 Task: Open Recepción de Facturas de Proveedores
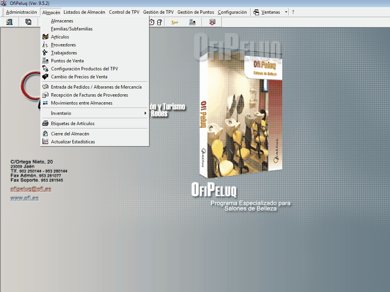(x=95, y=95)
